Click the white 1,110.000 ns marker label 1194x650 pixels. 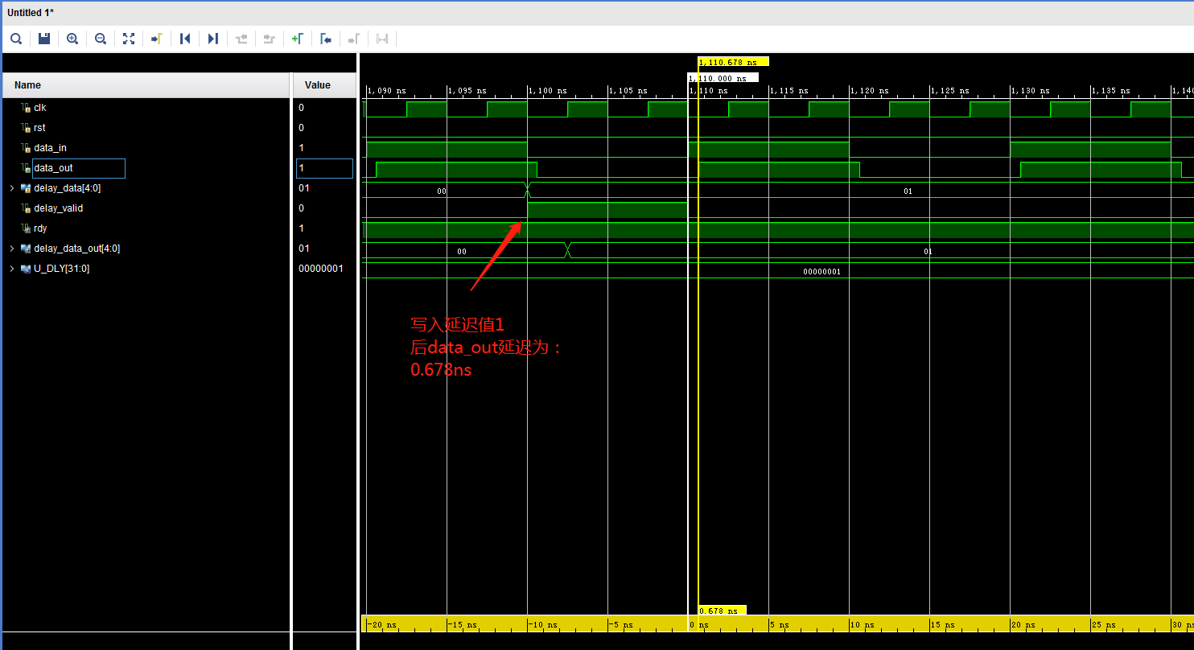click(x=723, y=78)
